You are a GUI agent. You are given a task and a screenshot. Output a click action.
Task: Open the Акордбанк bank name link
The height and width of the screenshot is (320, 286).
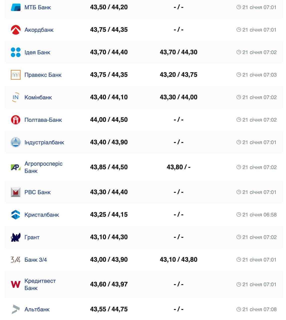click(39, 30)
